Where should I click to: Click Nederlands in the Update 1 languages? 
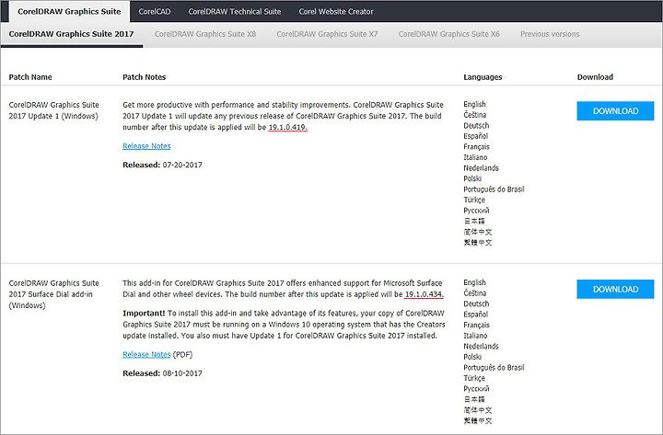482,168
